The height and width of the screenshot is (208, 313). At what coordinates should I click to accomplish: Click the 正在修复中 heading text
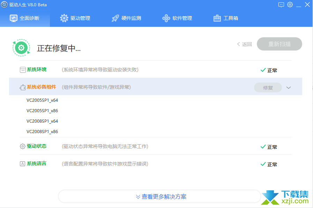pos(59,48)
